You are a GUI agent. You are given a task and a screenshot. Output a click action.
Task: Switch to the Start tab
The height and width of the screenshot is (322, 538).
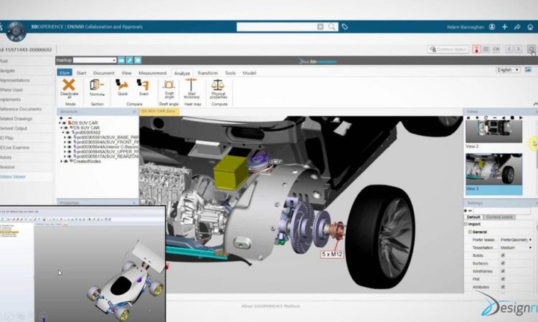[x=81, y=73]
